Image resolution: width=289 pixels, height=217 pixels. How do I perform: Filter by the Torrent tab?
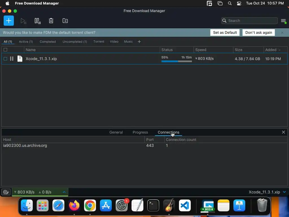99,42
